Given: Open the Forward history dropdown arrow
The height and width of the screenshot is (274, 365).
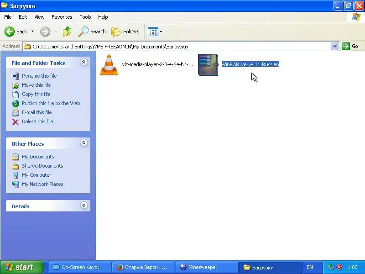Looking at the screenshot, I should click(x=56, y=32).
